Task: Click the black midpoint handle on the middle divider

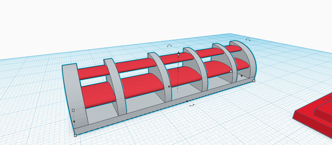Action: pyautogui.click(x=169, y=86)
